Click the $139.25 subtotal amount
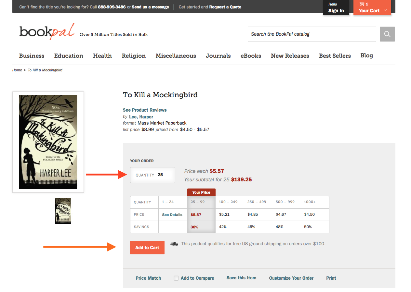 (241, 179)
